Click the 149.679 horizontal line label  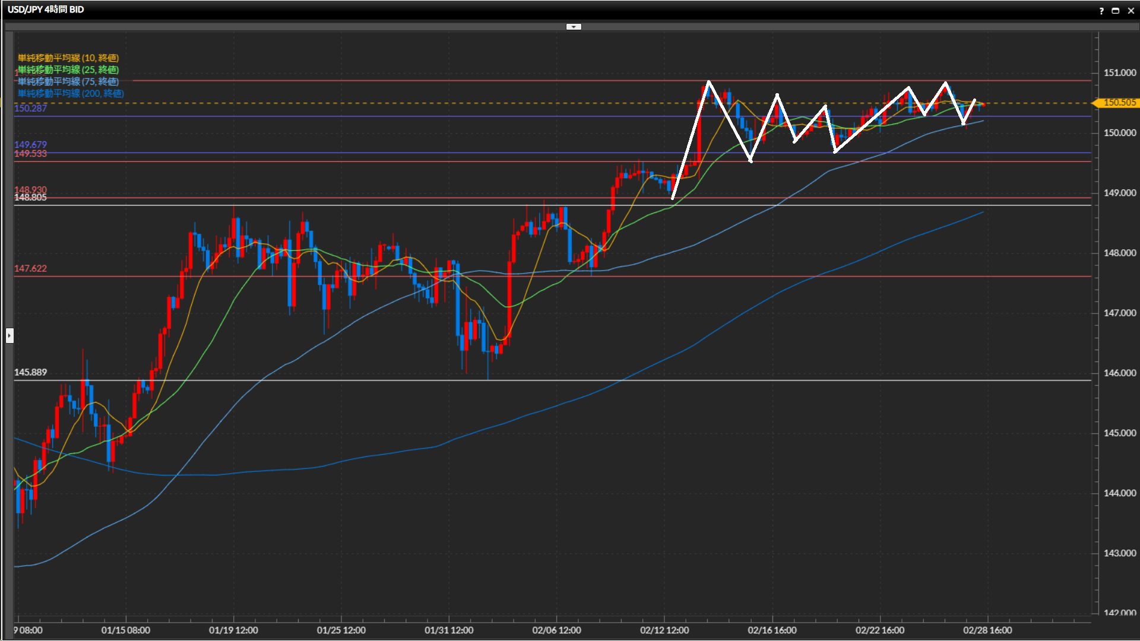pyautogui.click(x=30, y=144)
